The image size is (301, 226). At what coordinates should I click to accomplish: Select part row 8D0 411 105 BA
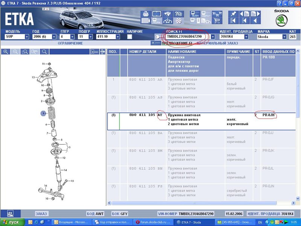[201, 139]
